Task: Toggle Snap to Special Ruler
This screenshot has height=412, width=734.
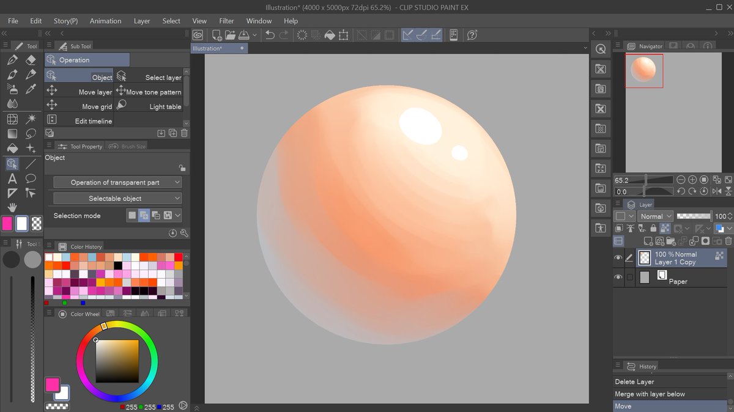Action: (x=421, y=35)
